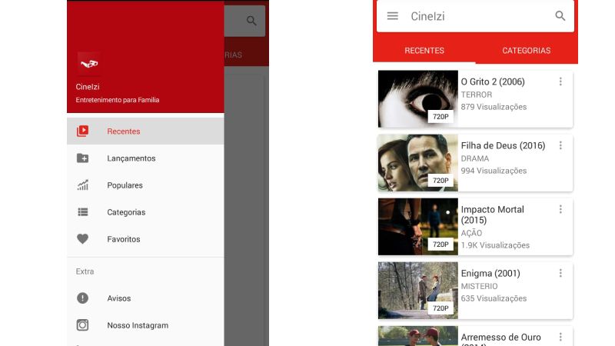Screen dimensions: 615x346
Task: Click the Lançamentos add-video icon
Action: pyautogui.click(x=83, y=158)
